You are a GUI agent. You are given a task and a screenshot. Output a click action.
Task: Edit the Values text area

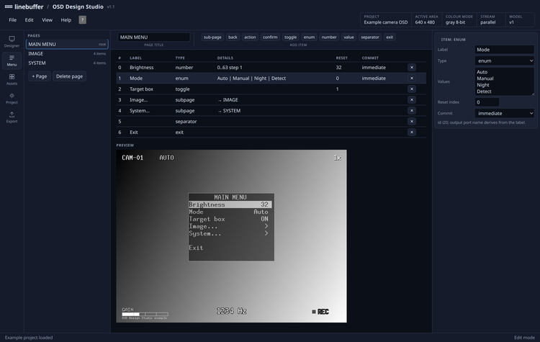click(x=504, y=81)
